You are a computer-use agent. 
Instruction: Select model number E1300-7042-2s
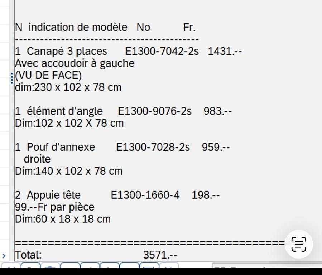162,51
